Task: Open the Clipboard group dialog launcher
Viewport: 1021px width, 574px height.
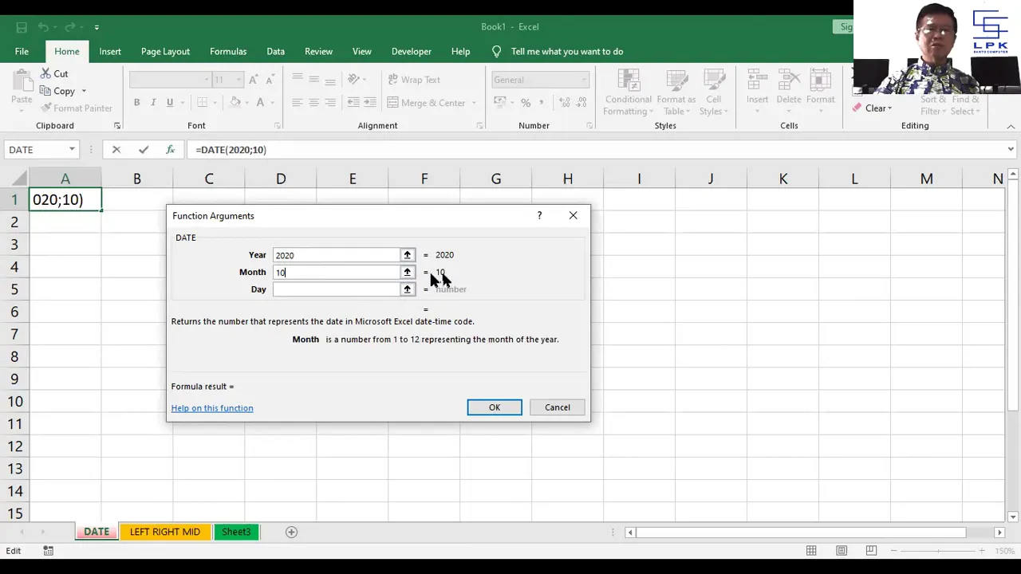Action: tap(117, 126)
